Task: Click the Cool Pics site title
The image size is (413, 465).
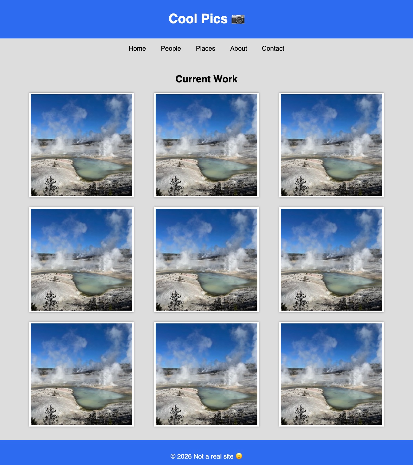Action: (x=198, y=19)
